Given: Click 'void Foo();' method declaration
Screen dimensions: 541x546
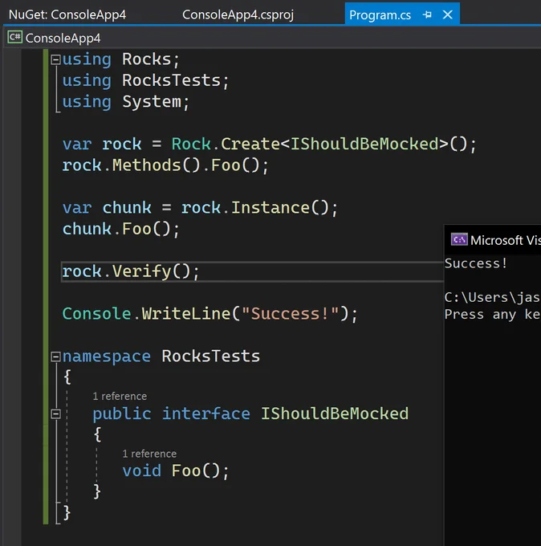Looking at the screenshot, I should [176, 471].
